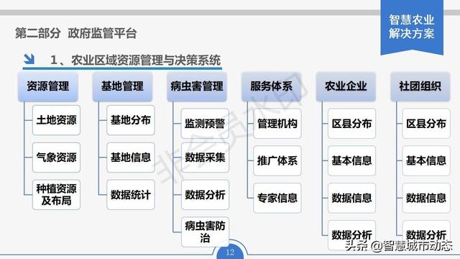Select 基本信息 under 社团组织

click(426, 161)
